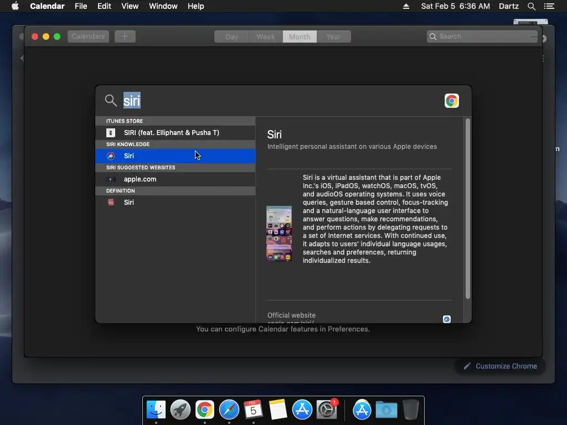The image size is (567, 425).
Task: Switch to the Week view tab
Action: [x=265, y=37]
